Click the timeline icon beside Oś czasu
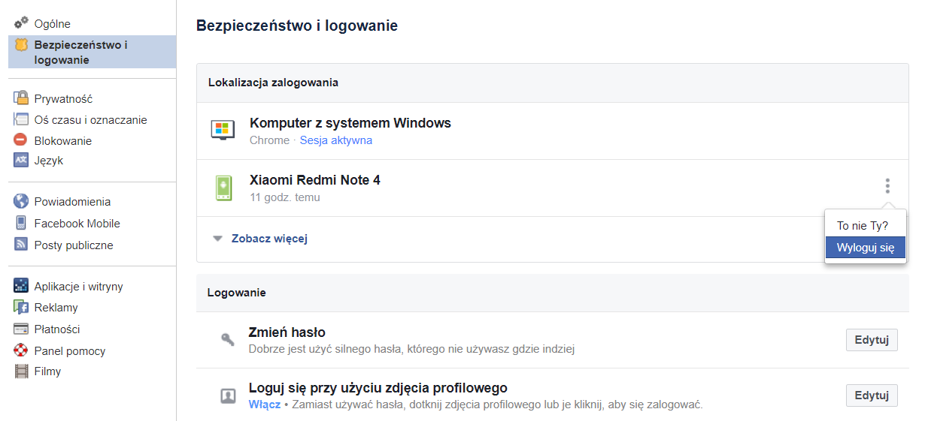Viewport: 925px width, 421px height. tap(21, 119)
